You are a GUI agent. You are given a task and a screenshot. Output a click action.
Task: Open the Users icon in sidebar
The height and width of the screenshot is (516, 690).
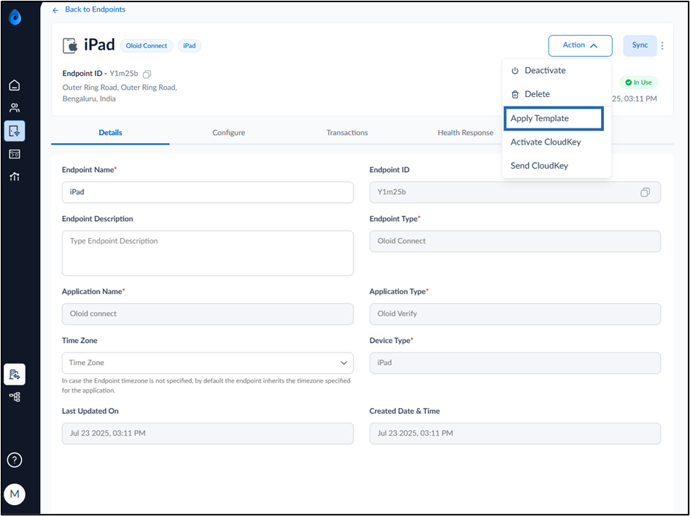point(15,108)
